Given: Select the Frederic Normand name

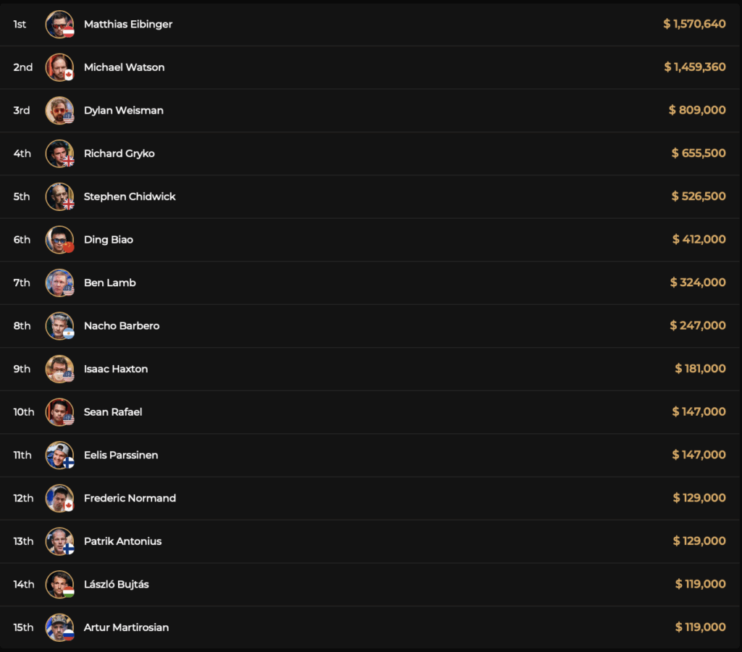Looking at the screenshot, I should coord(130,498).
